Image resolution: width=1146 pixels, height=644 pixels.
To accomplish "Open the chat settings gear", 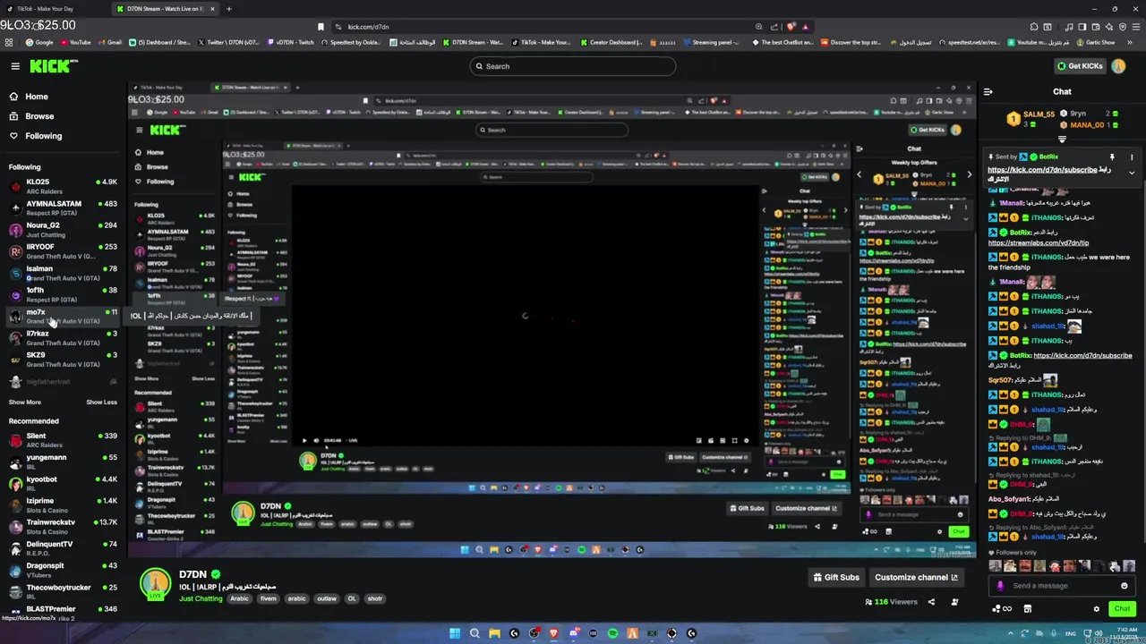I will 1097,609.
